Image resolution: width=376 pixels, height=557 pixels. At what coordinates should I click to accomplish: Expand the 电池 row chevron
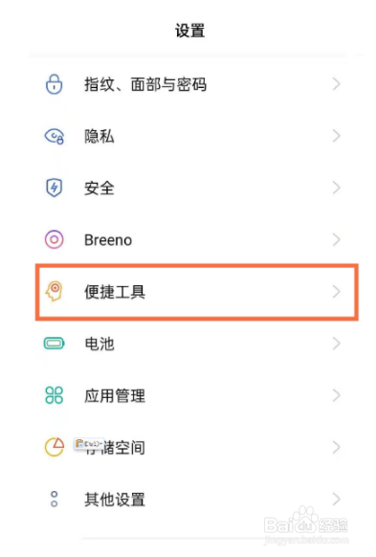(x=336, y=344)
